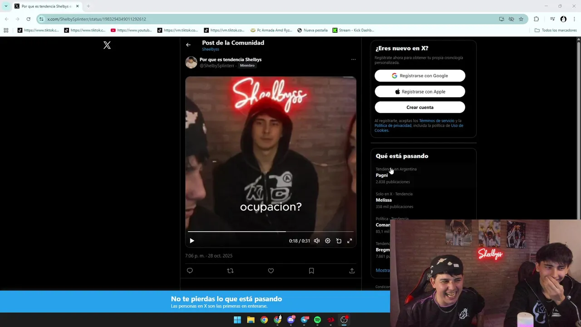Open the Chrome three-dot menu

tap(575, 19)
